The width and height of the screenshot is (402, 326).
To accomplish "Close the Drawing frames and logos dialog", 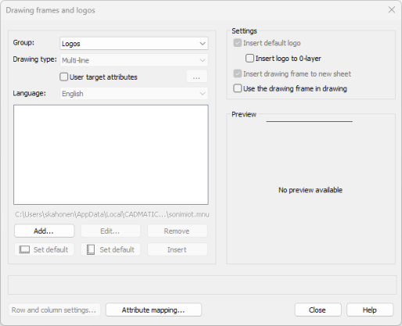I will pyautogui.click(x=391, y=10).
